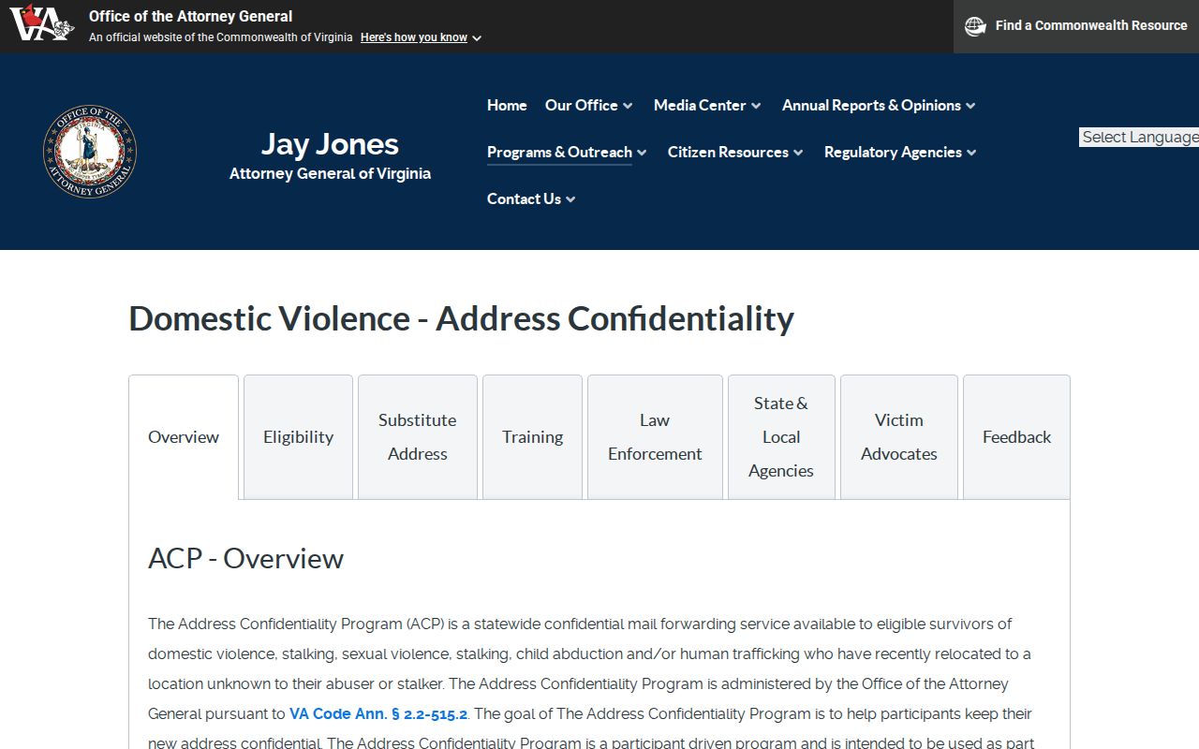The width and height of the screenshot is (1199, 749).
Task: Select the Overview tab
Action: pos(184,437)
